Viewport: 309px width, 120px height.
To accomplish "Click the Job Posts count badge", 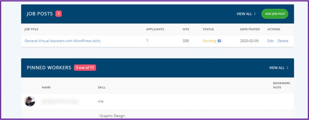I will 58,14.
